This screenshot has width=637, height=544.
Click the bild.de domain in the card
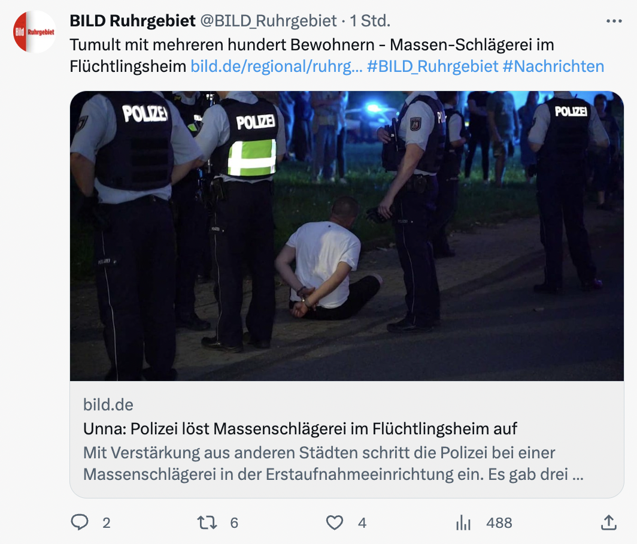(108, 405)
